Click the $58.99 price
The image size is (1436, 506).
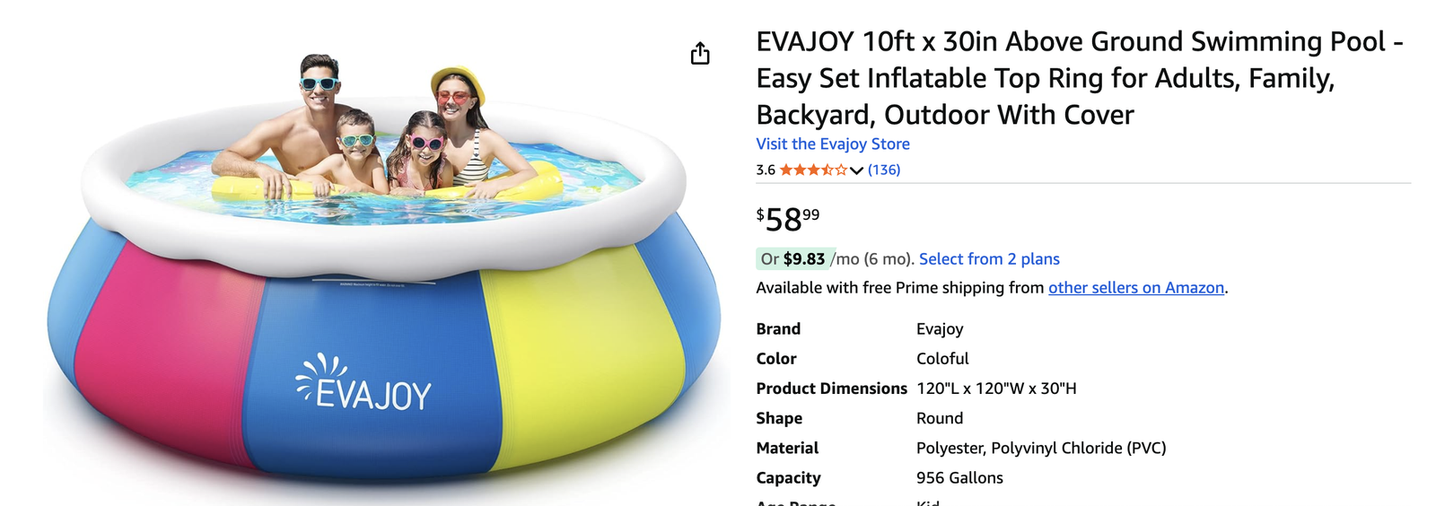pos(787,218)
